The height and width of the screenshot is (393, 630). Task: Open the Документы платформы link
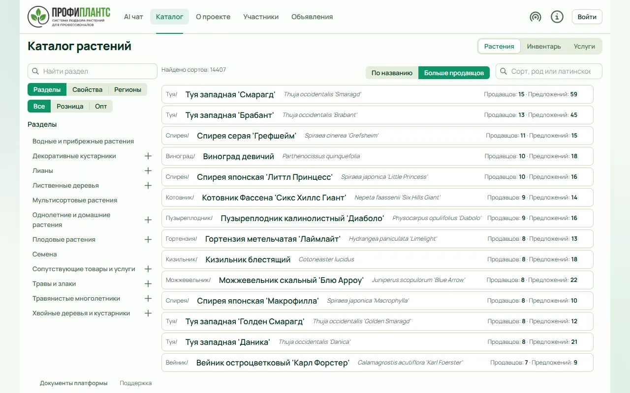[x=74, y=383]
